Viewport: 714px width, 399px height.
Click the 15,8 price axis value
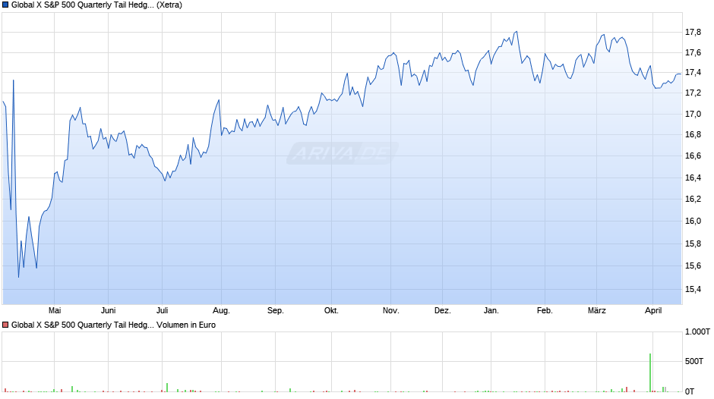tap(693, 243)
